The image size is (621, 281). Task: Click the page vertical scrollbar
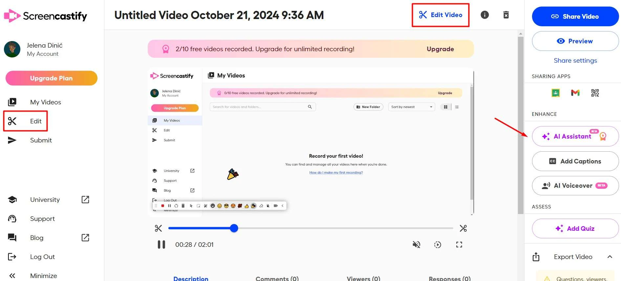(x=521, y=125)
